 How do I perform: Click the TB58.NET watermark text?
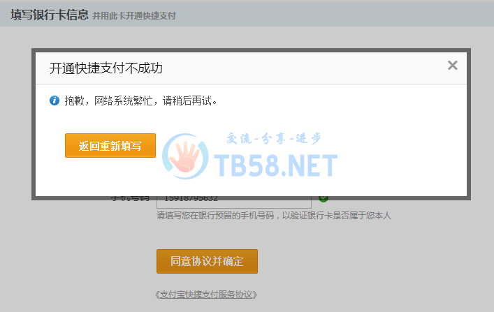pyautogui.click(x=276, y=165)
